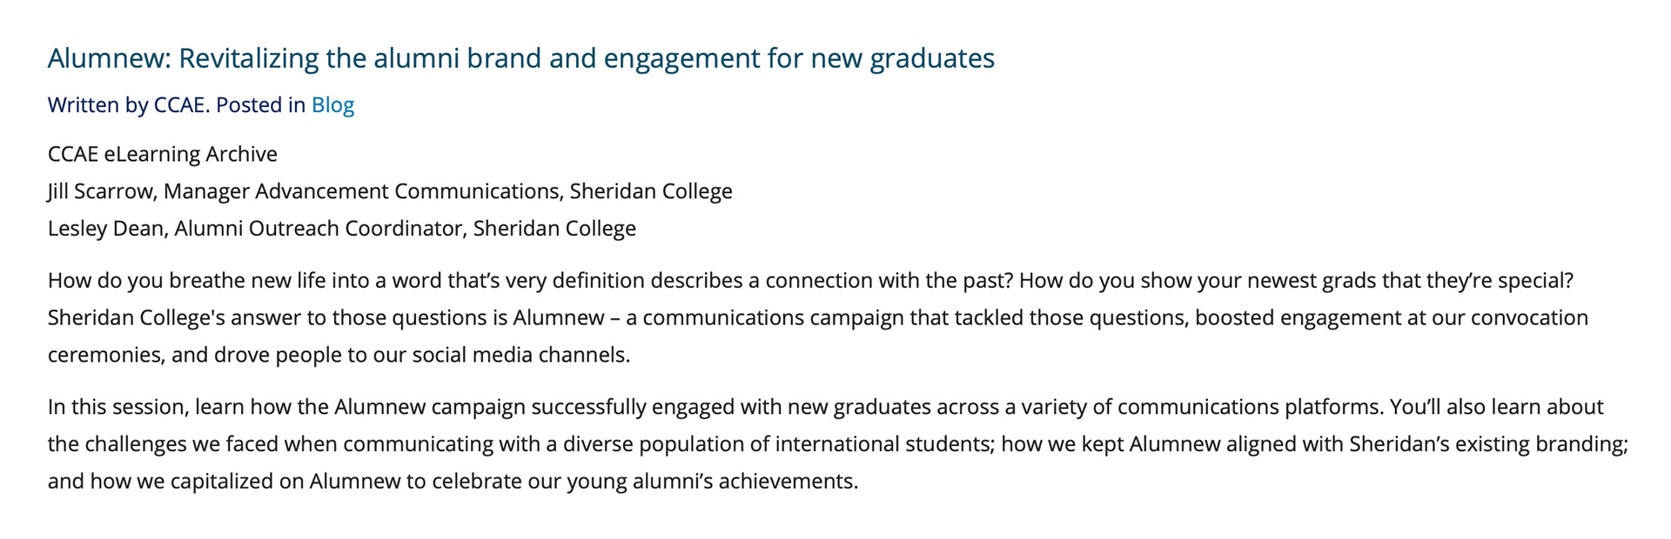Open the Alumnew article title link
The width and height of the screenshot is (1671, 539).
[x=520, y=58]
